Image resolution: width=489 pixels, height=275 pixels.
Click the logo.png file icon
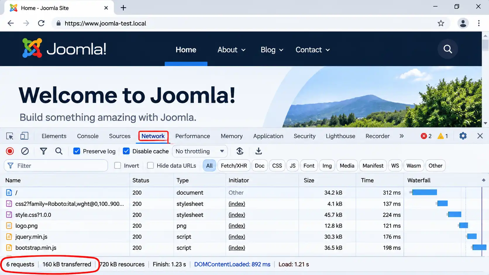(9, 226)
